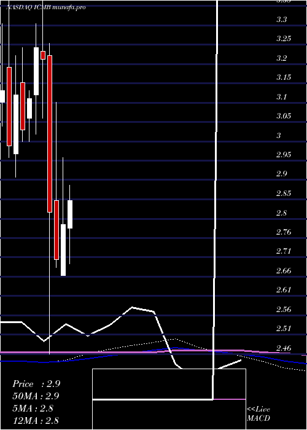Click the 2.8 price axis label
The image size is (307, 430).
click(281, 213)
